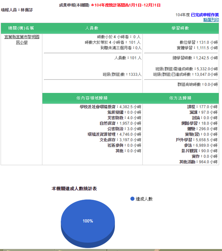Click 班級(群組)數:1333人 value
Screen dimensions: 222x251
122,74
